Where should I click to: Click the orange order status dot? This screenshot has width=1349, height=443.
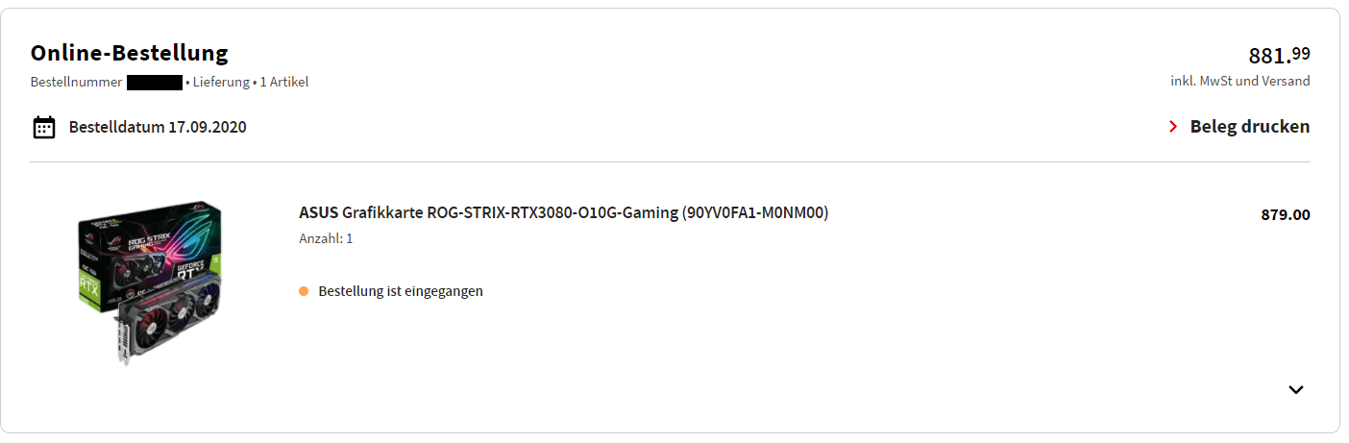pyautogui.click(x=304, y=291)
